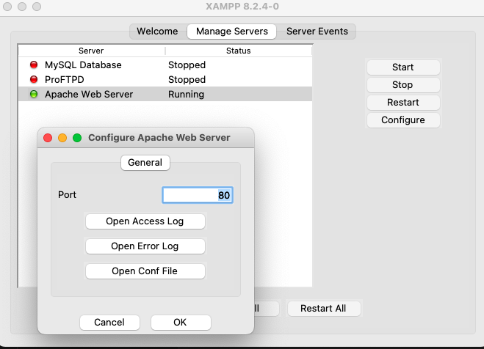
Task: Click the Status column header
Action: click(239, 51)
